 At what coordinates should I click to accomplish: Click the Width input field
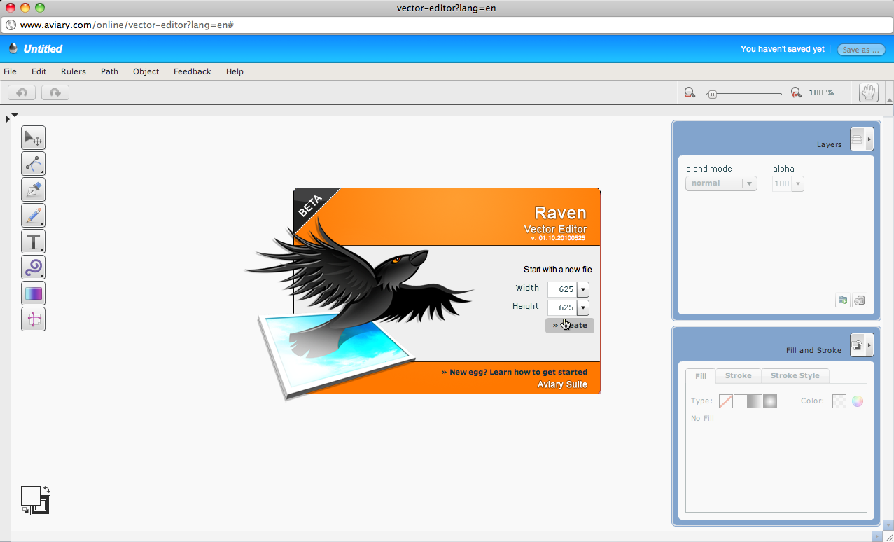[561, 289]
